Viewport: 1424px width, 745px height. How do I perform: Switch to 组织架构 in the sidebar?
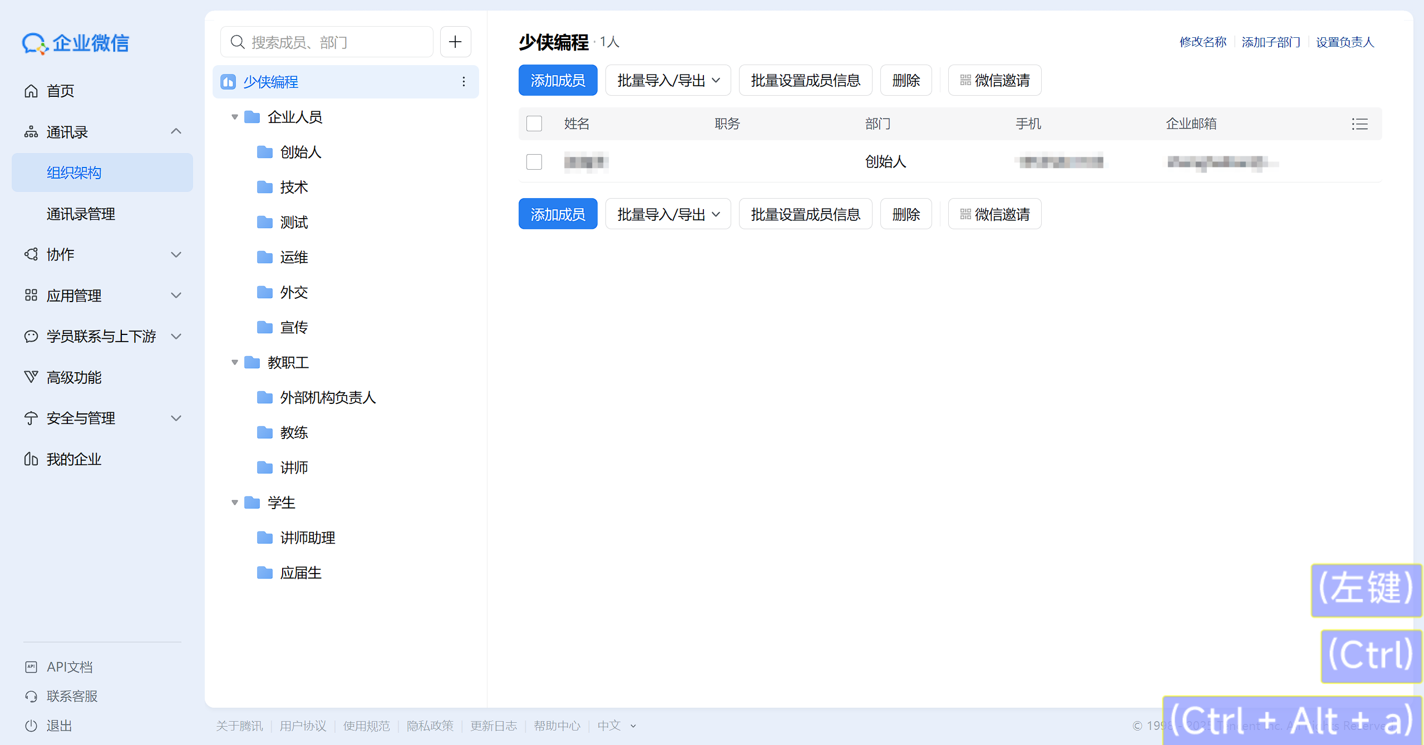pyautogui.click(x=73, y=172)
